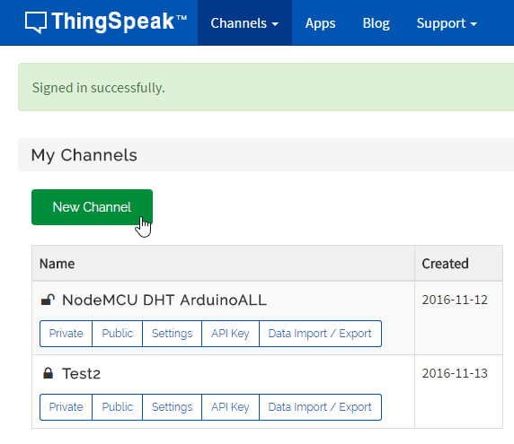This screenshot has height=444, width=514.
Task: Open Data Import / Export for Test2
Action: click(x=320, y=407)
